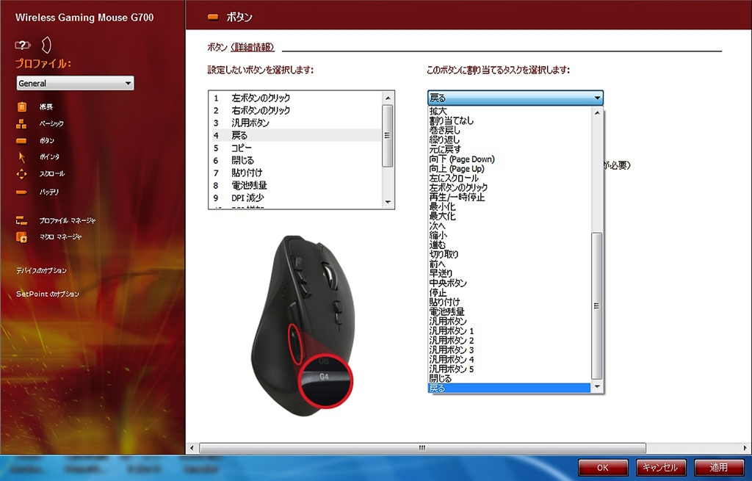Click horizontal scrollbar right arrow

(746, 448)
